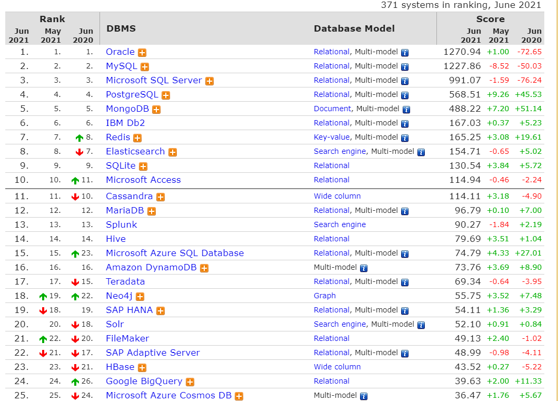Open the Key-value link in Redis row

[x=332, y=137]
